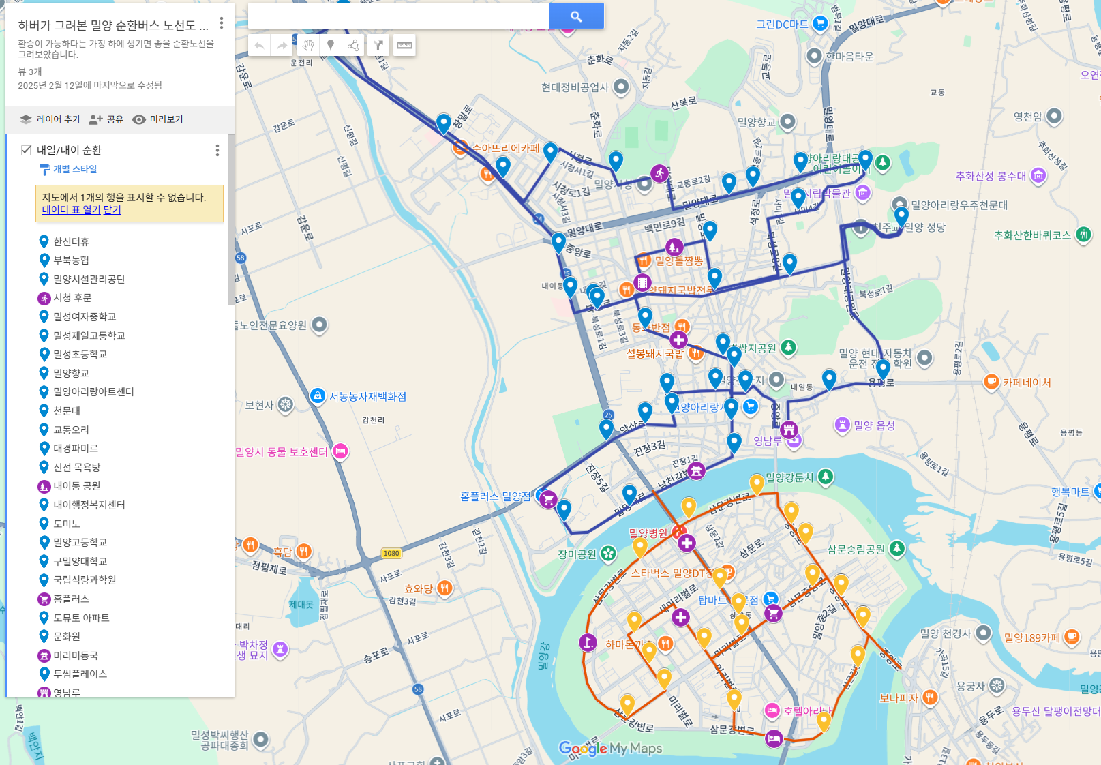Select 시청 후문 in the layer list

click(x=72, y=298)
